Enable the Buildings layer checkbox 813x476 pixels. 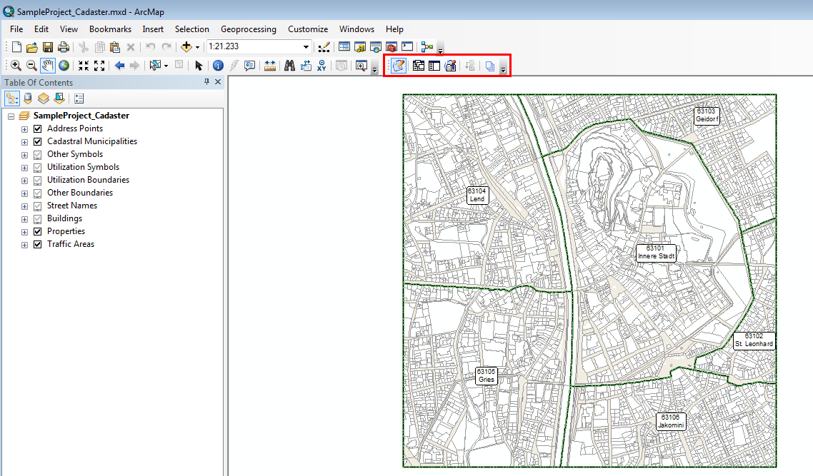pyautogui.click(x=37, y=218)
